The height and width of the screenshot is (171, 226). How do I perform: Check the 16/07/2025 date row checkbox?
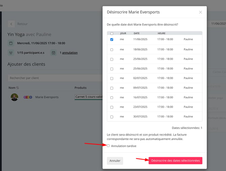click(x=112, y=98)
